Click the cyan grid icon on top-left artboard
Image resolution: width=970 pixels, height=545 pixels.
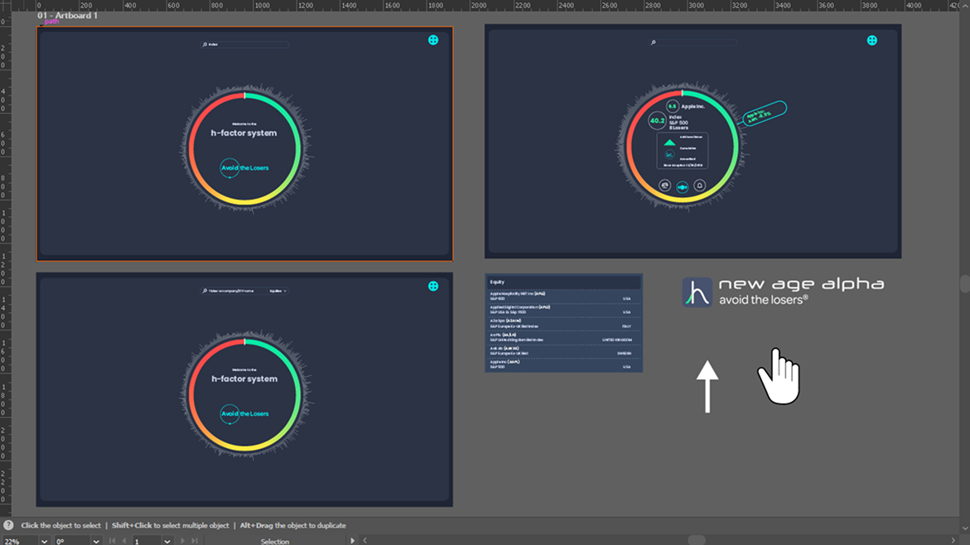click(433, 40)
